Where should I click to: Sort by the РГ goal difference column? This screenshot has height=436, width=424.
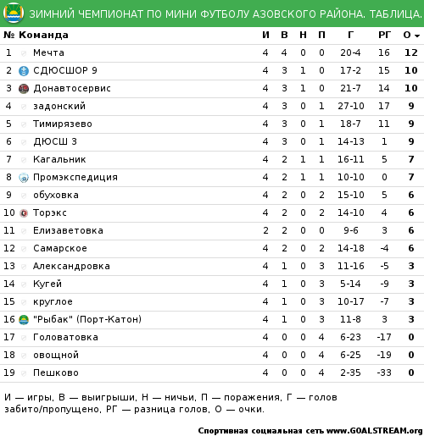(384, 35)
